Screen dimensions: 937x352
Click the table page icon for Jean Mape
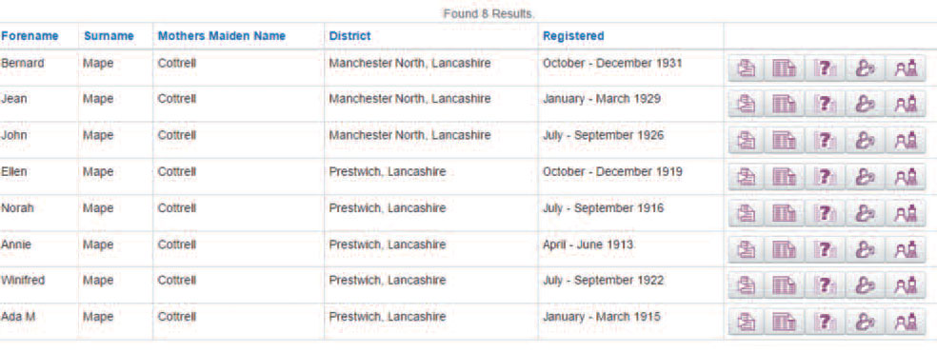784,105
